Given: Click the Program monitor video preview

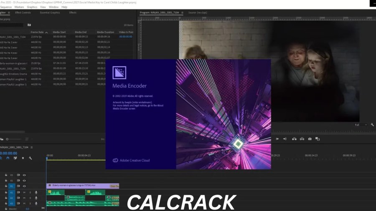Looking at the screenshot, I should (269, 71).
